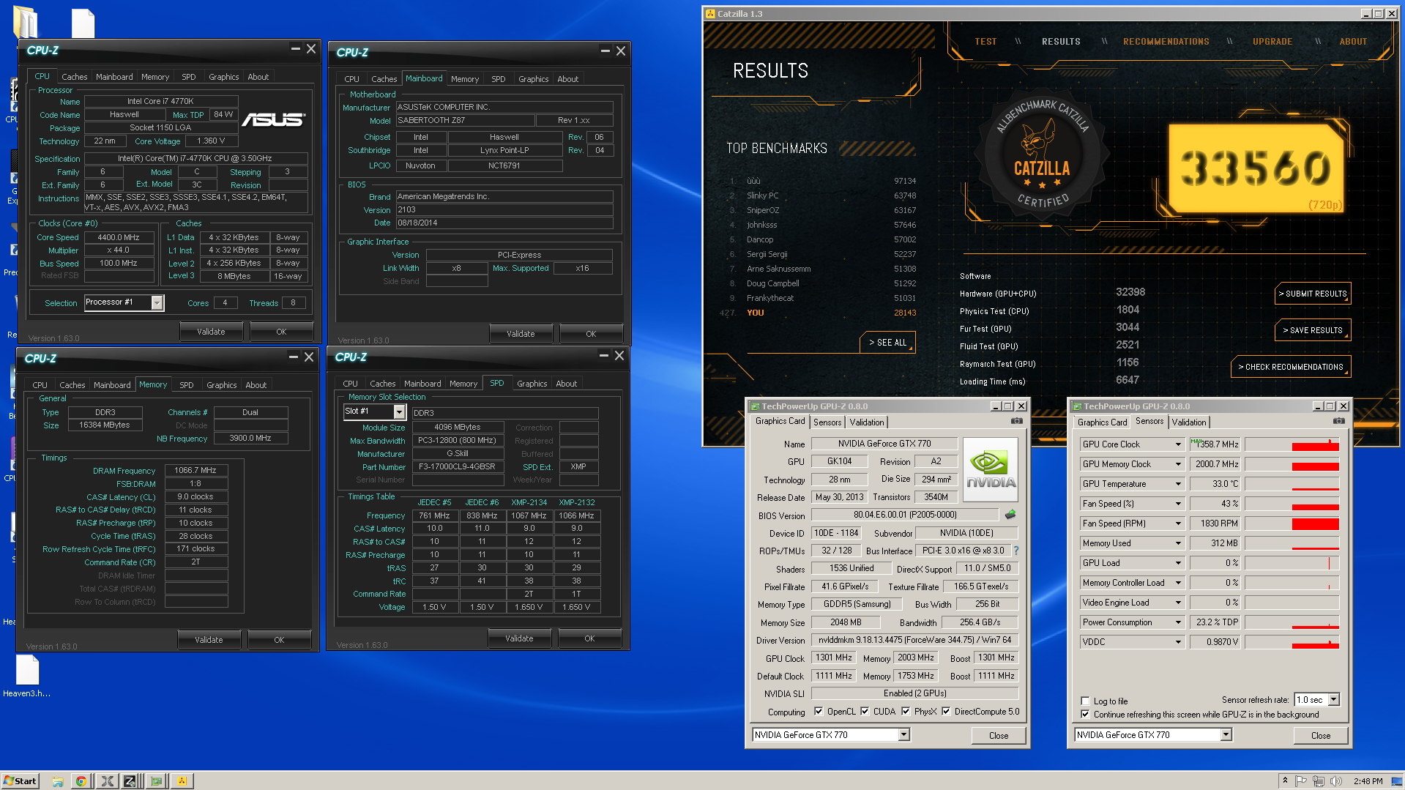The image size is (1405, 790).
Task: Click the SUBMIT RESULTS button
Action: [1312, 294]
